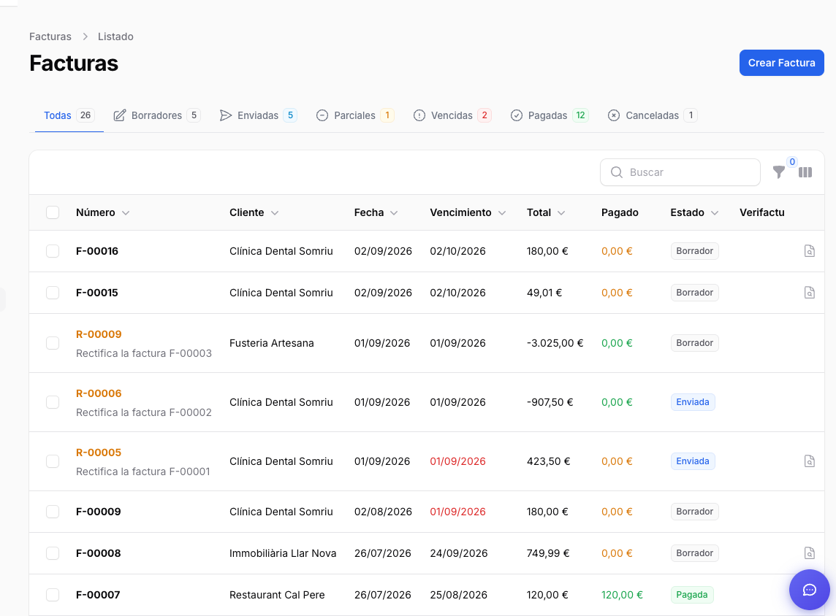The image size is (836, 616).
Task: Open invoice F-00016
Action: coord(97,251)
